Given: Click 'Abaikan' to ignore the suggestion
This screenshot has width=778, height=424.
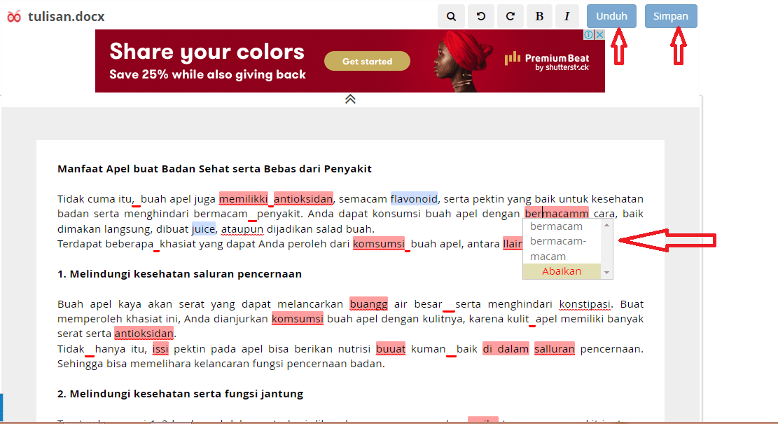Looking at the screenshot, I should [x=563, y=271].
